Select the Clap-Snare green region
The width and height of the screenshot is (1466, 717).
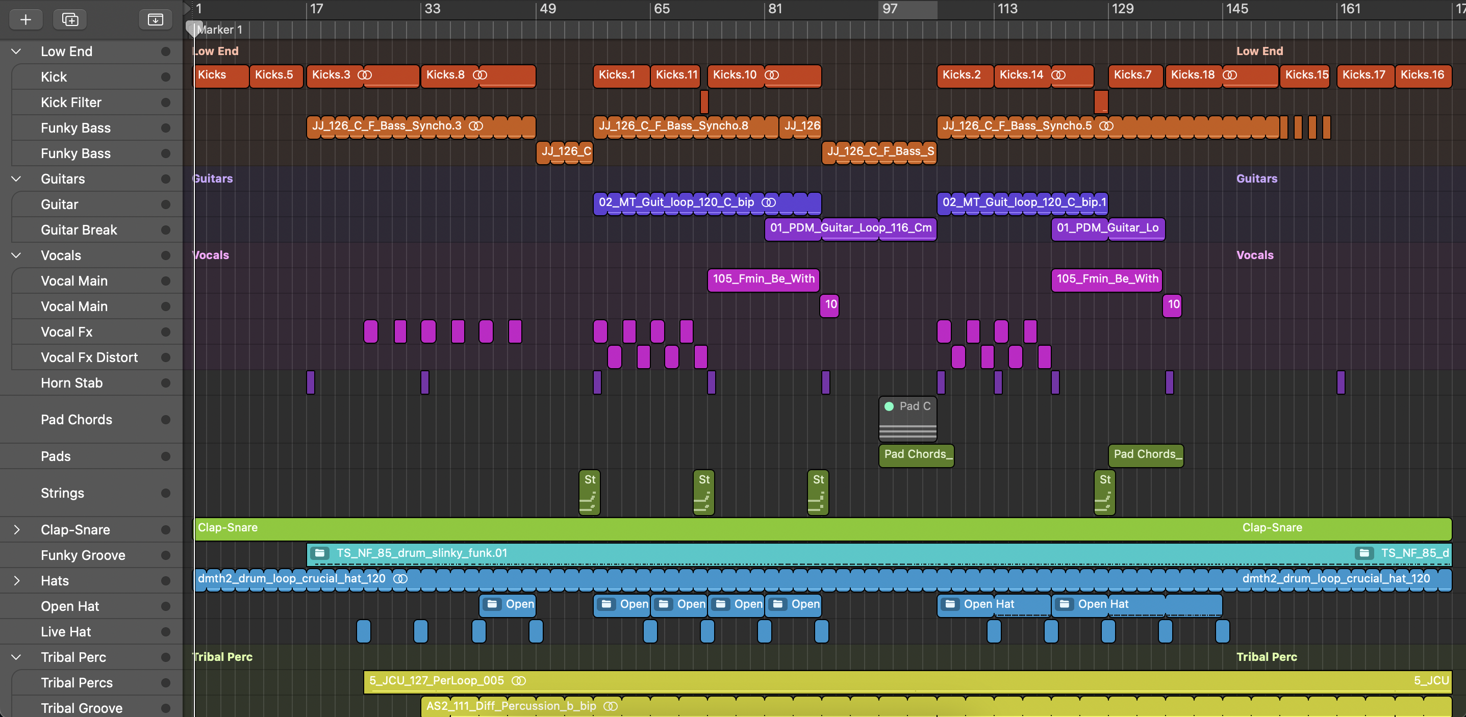822,529
